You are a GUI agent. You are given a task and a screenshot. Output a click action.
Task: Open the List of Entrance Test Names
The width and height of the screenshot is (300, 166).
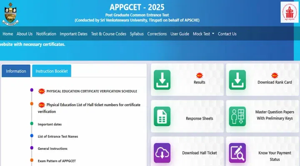(x=58, y=136)
